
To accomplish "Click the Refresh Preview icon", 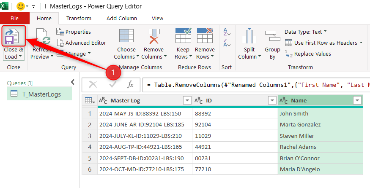I will pos(43,37).
